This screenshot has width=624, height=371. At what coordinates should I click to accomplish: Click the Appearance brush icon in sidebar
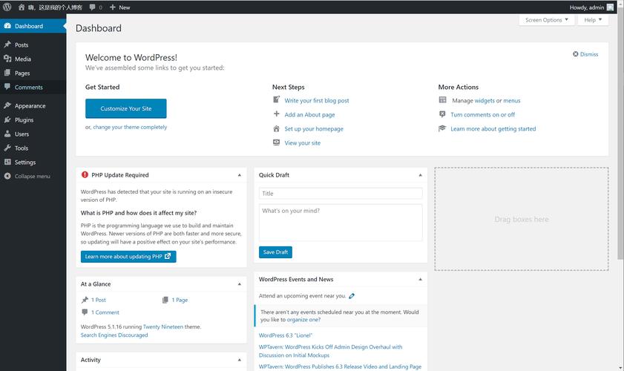(x=7, y=105)
